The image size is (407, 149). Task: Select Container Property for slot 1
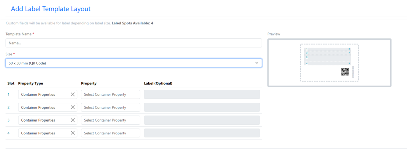coord(110,94)
